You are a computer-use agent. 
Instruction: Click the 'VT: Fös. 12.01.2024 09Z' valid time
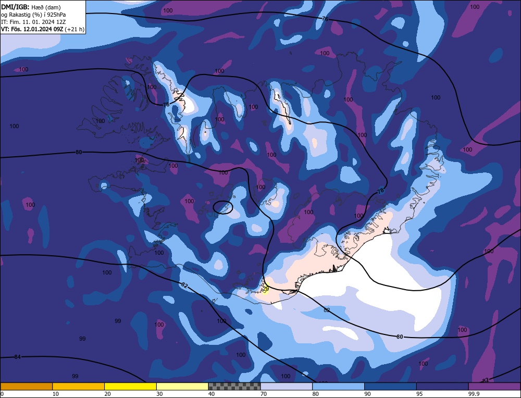pos(32,29)
